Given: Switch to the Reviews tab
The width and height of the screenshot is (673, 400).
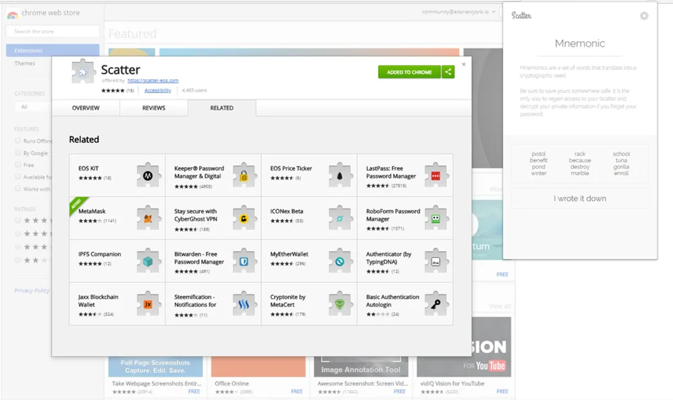Looking at the screenshot, I should pos(154,108).
